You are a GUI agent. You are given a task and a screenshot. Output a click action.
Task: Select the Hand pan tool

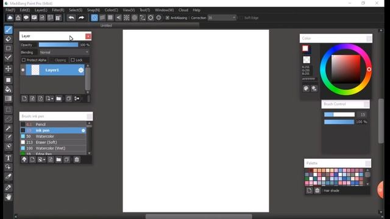pyautogui.click(x=8, y=197)
